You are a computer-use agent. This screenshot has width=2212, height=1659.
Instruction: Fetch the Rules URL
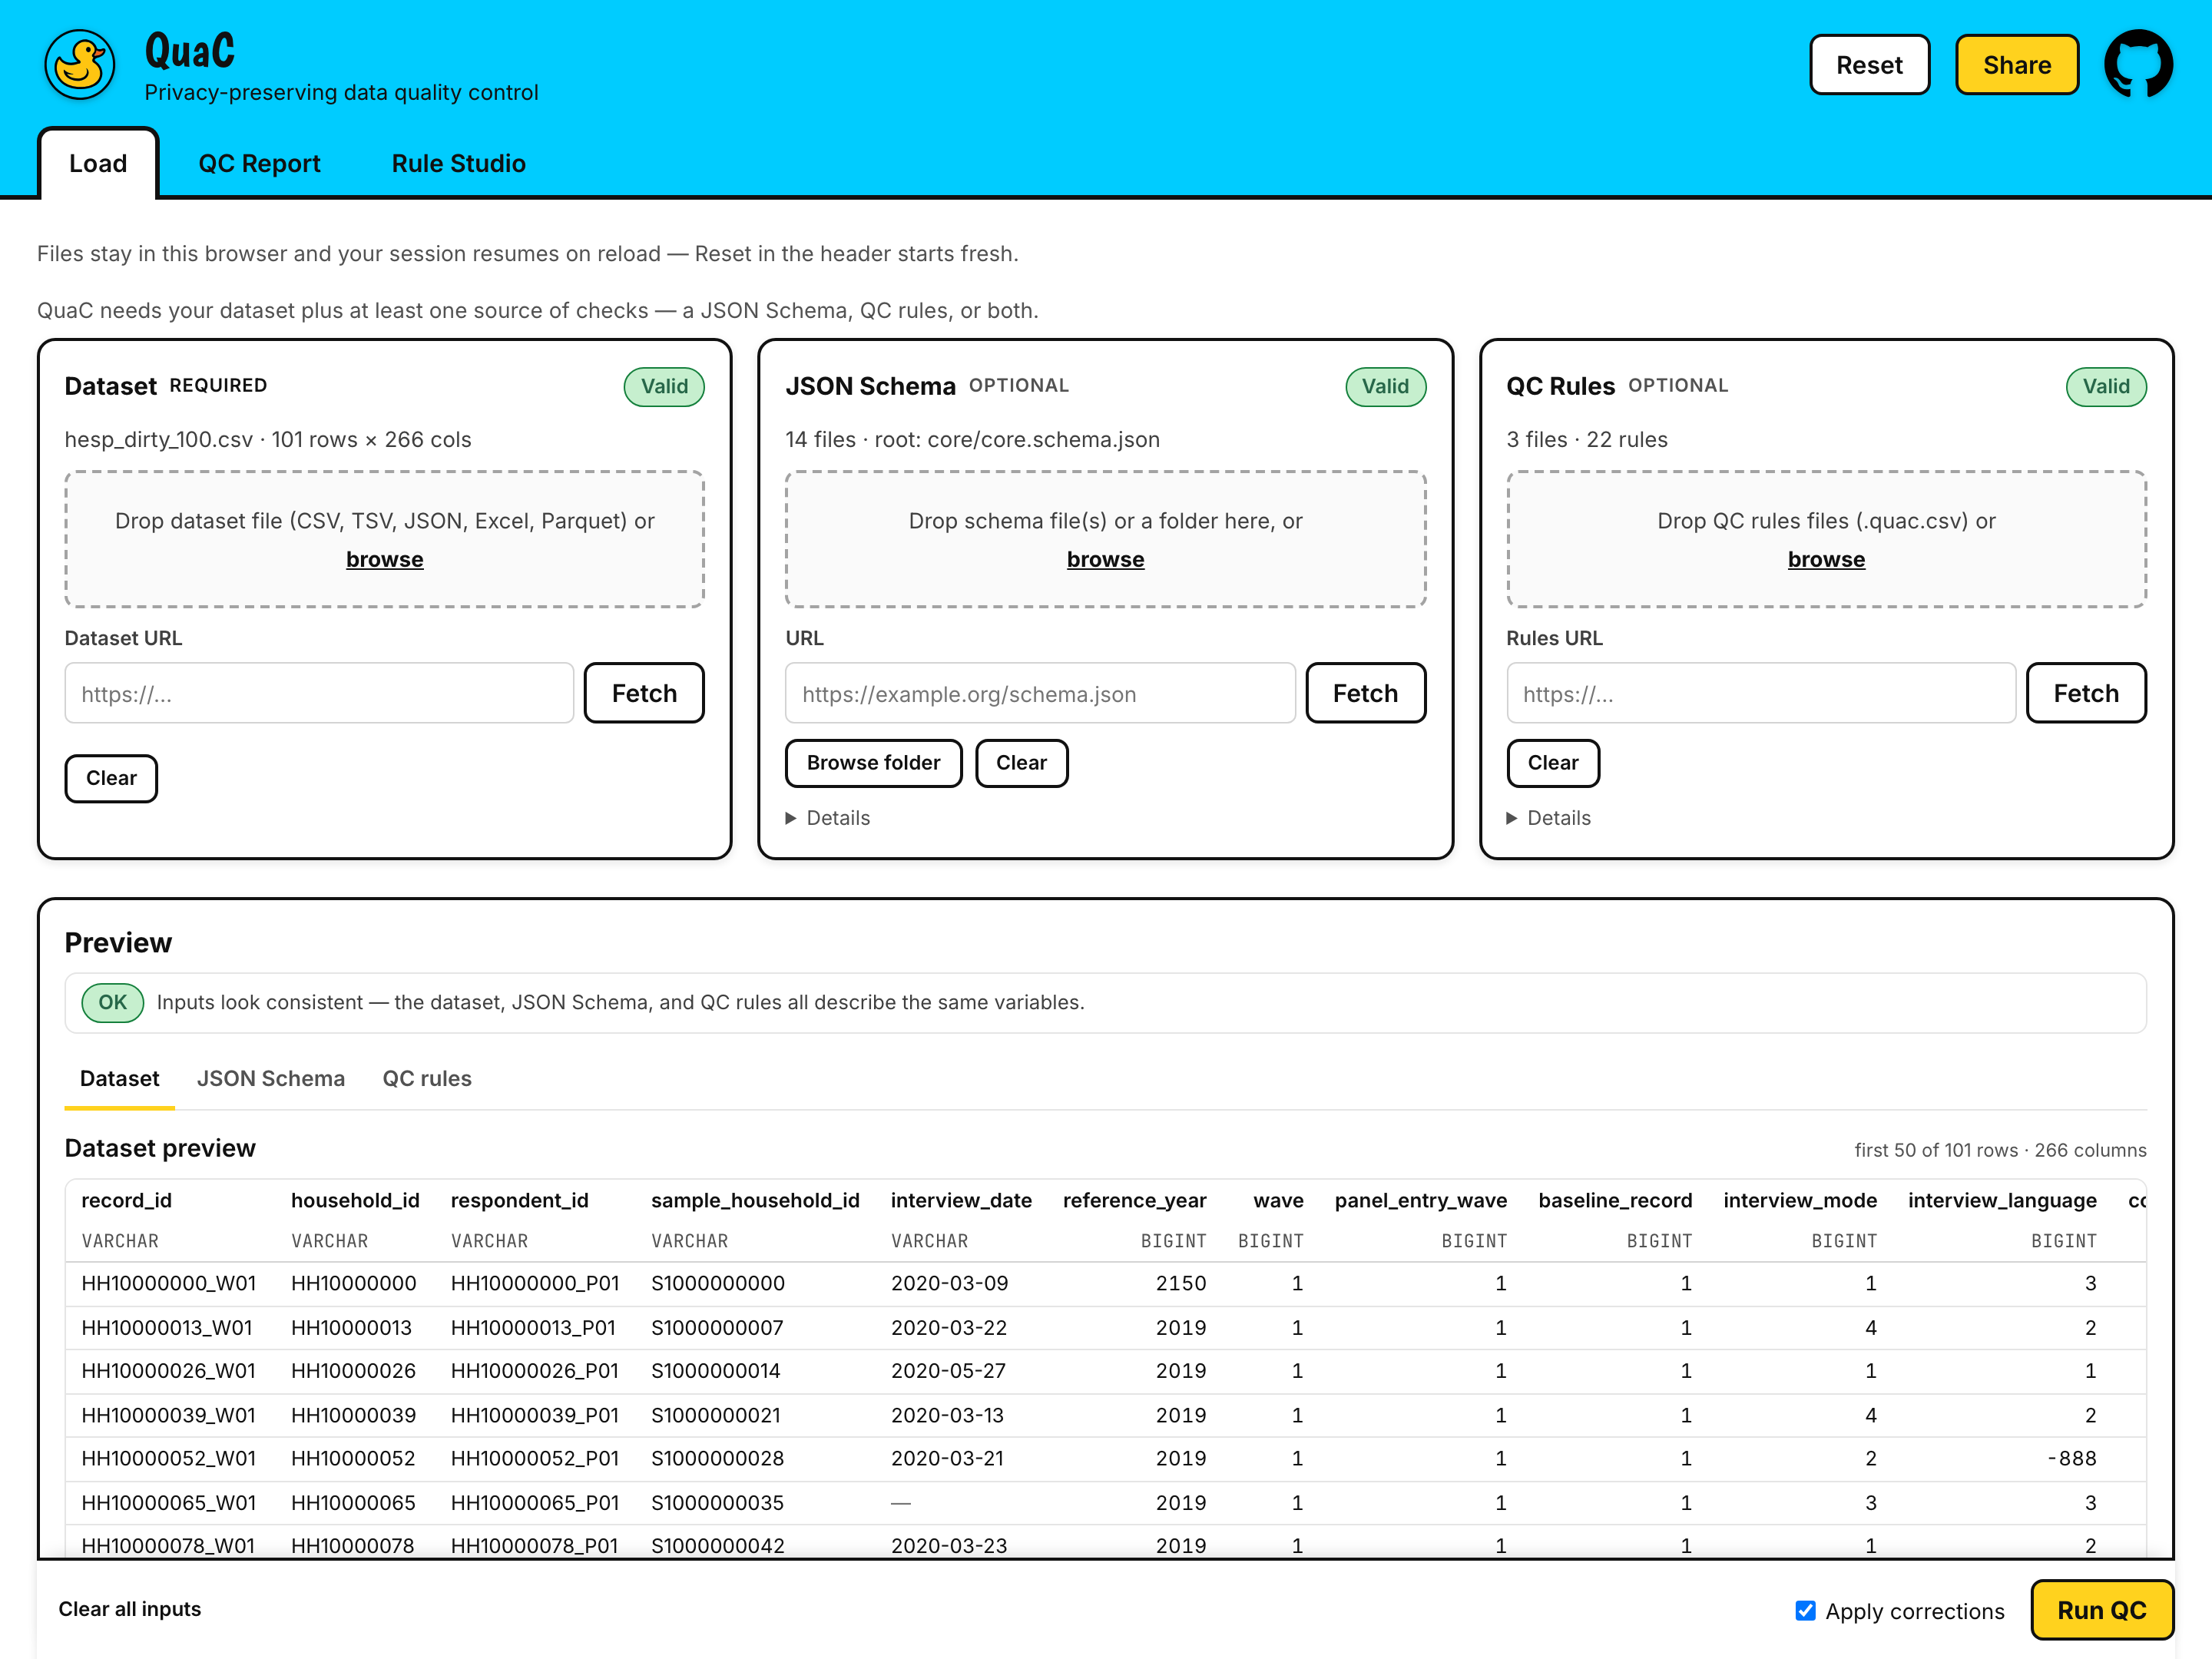[2086, 693]
